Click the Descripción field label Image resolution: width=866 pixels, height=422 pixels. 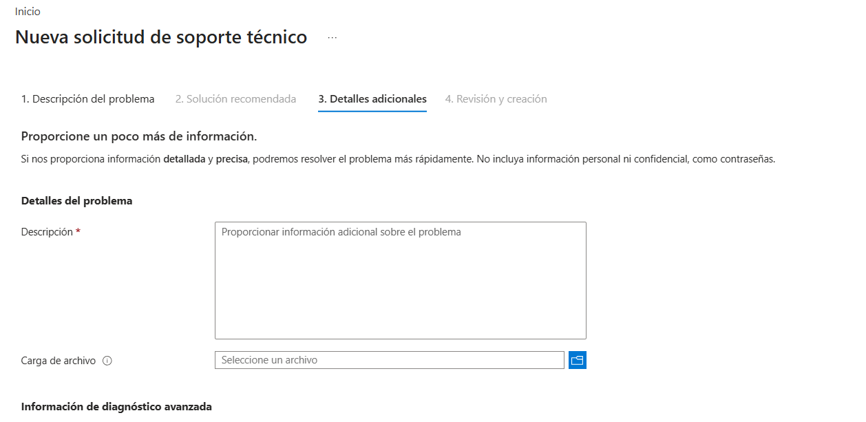click(x=47, y=232)
